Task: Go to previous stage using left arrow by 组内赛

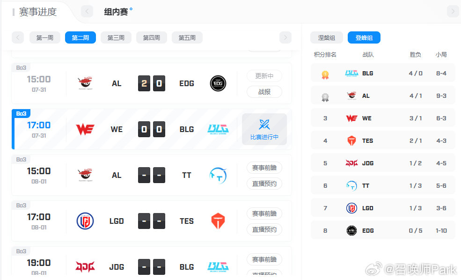Action: click(x=87, y=11)
